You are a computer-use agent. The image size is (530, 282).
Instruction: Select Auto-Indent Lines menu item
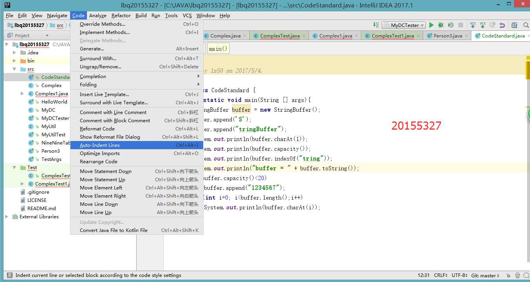pos(137,145)
